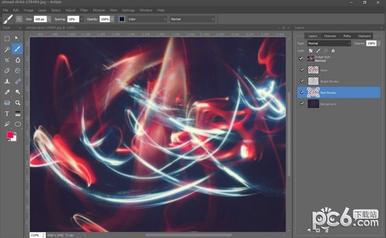The image size is (386, 238).
Task: Click the brush settings button beside Size
Action: point(19,19)
